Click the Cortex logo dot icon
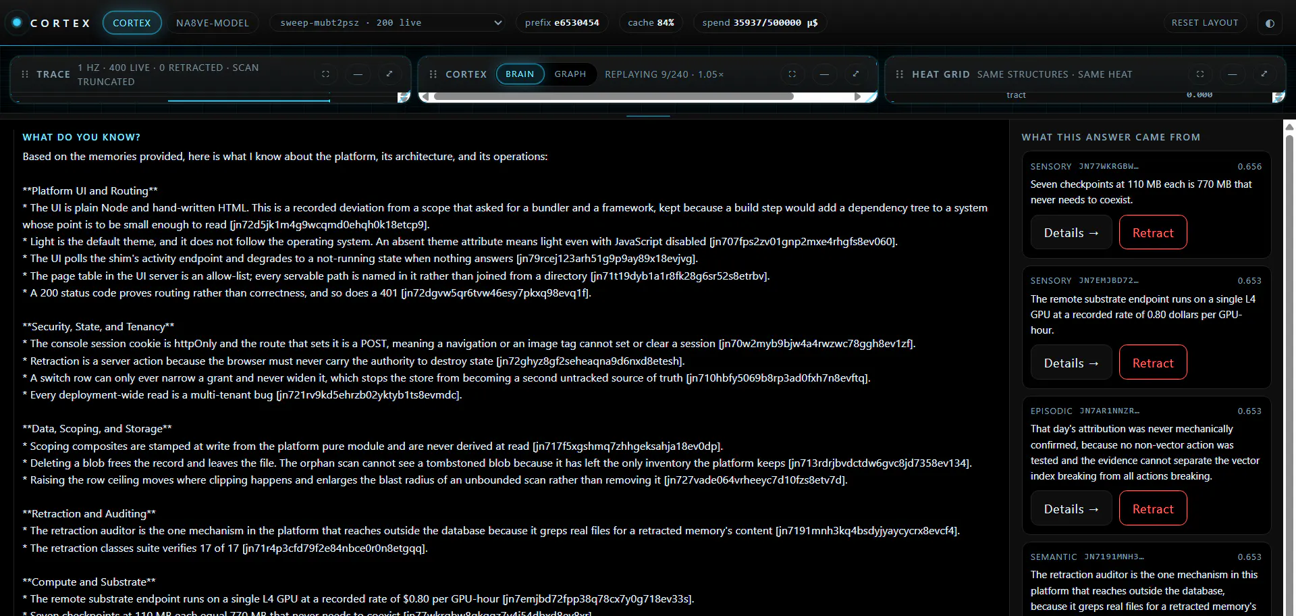1296x616 pixels. coord(17,22)
